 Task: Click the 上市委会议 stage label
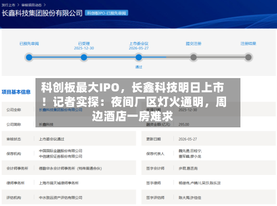(138, 44)
